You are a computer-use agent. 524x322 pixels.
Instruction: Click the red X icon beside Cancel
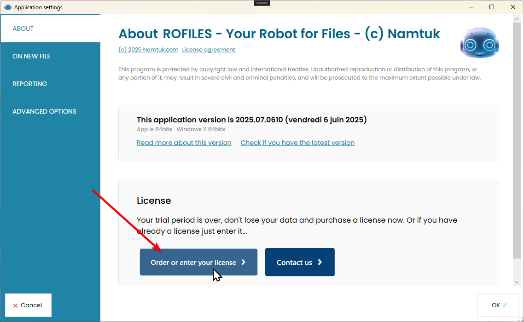[15, 305]
